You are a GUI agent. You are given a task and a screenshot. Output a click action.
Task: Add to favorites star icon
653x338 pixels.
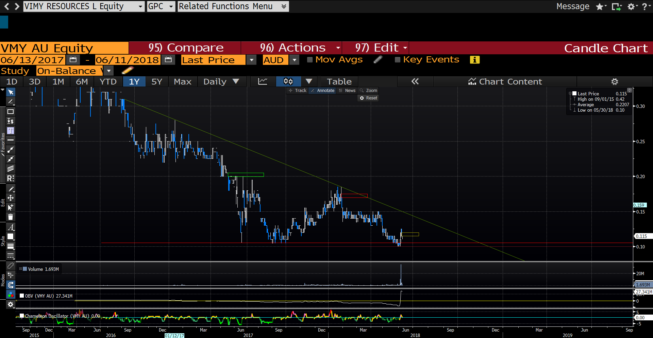tap(600, 6)
